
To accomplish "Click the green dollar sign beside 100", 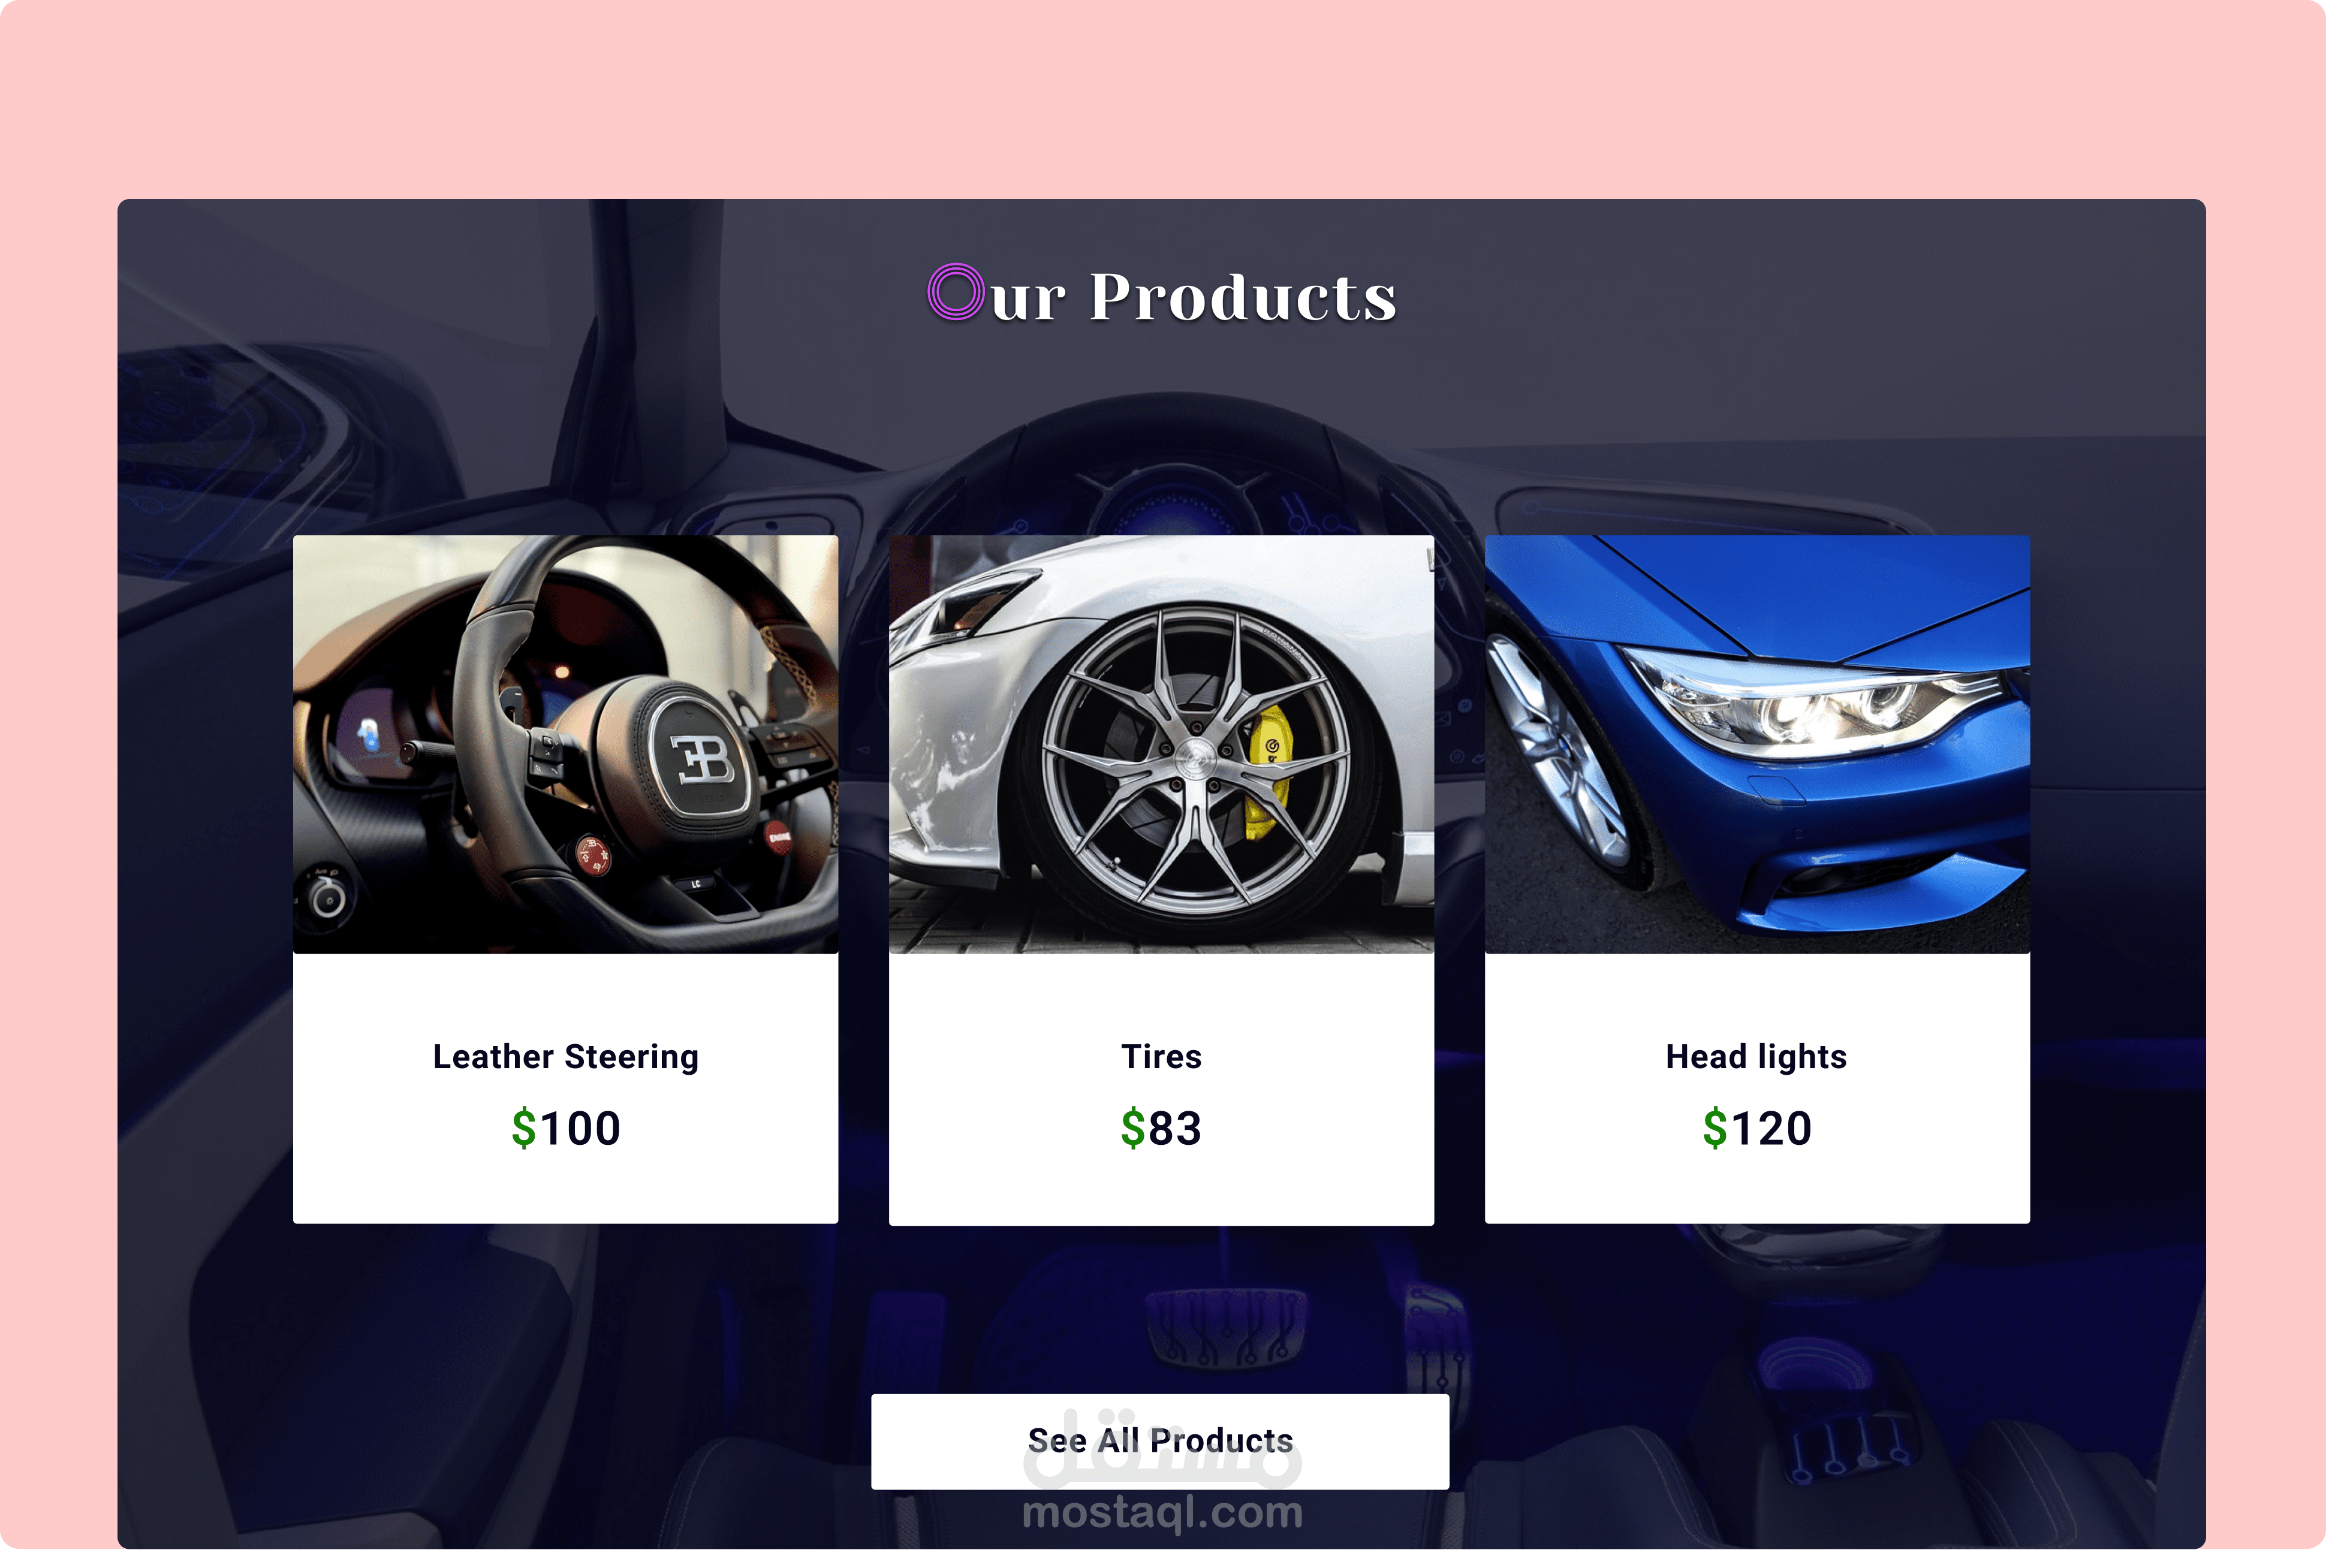I will click(x=523, y=1128).
